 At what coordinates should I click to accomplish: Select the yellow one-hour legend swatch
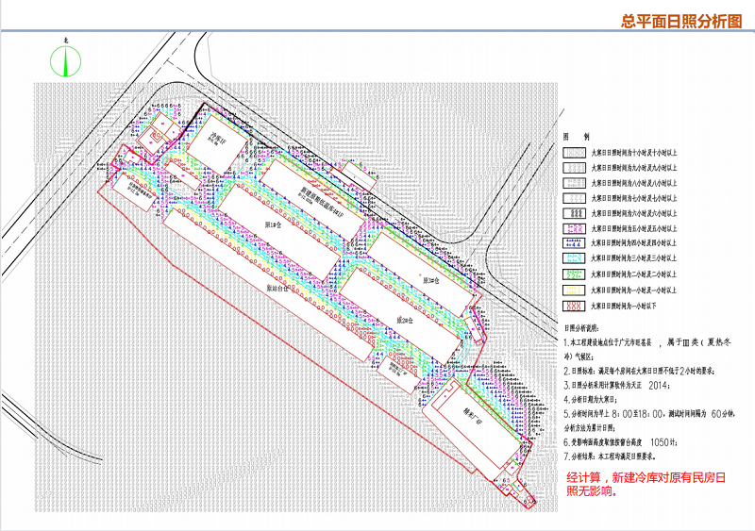pyautogui.click(x=575, y=290)
